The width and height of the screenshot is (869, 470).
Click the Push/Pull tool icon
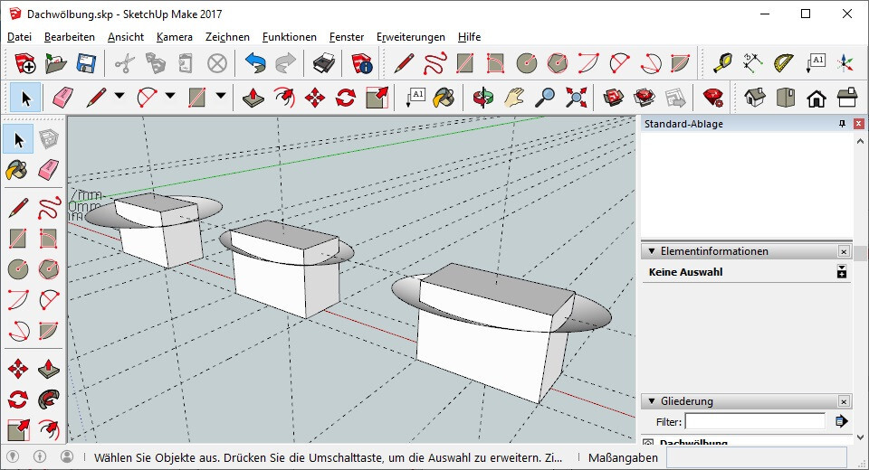pos(253,98)
